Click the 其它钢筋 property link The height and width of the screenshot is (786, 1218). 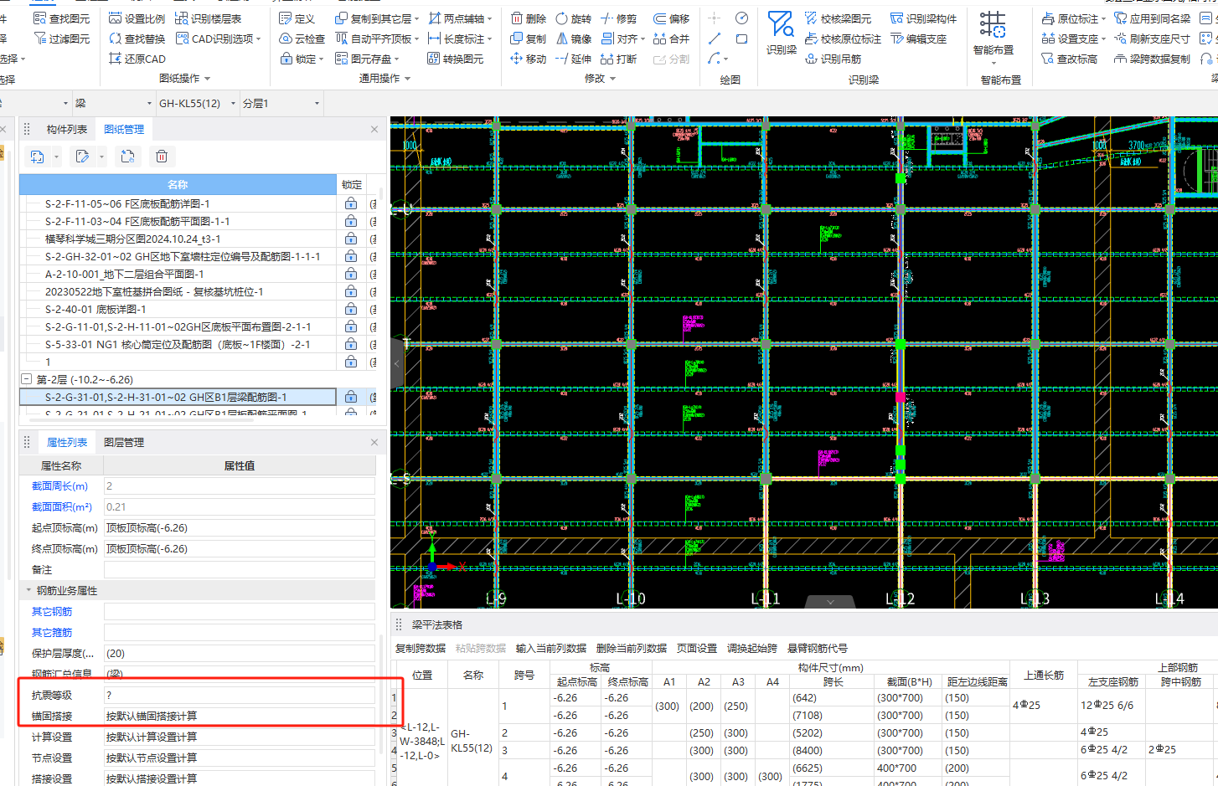(x=52, y=612)
